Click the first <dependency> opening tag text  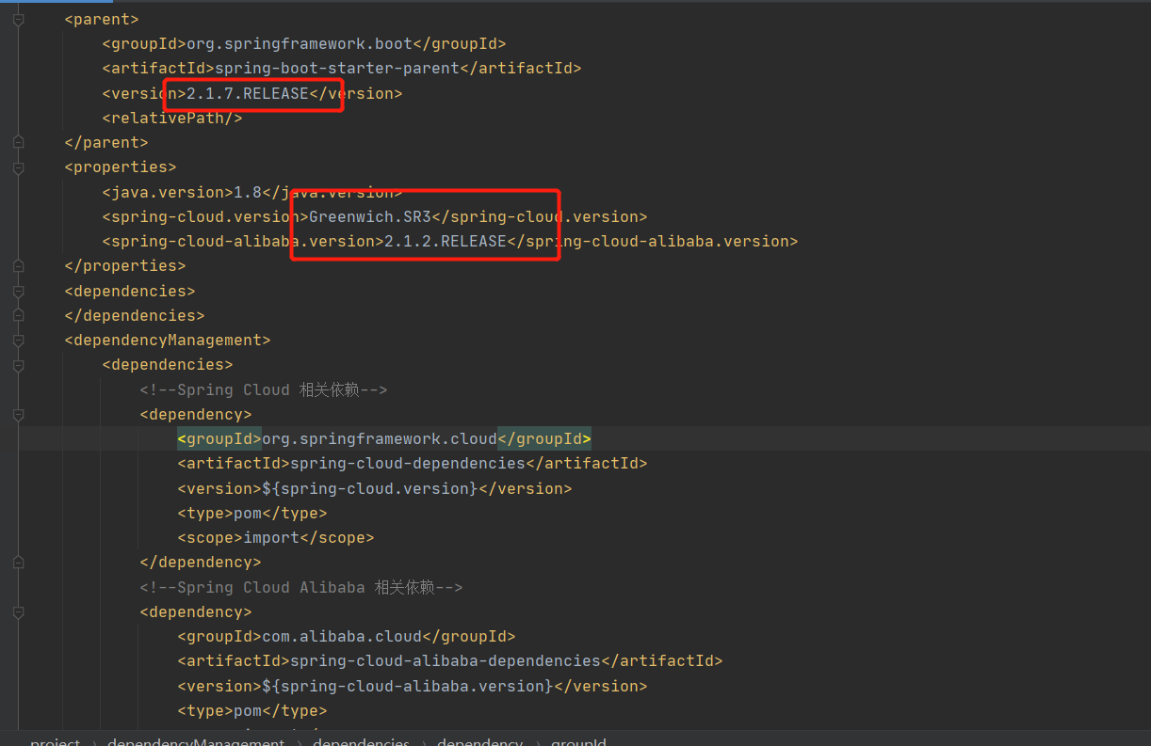(196, 414)
